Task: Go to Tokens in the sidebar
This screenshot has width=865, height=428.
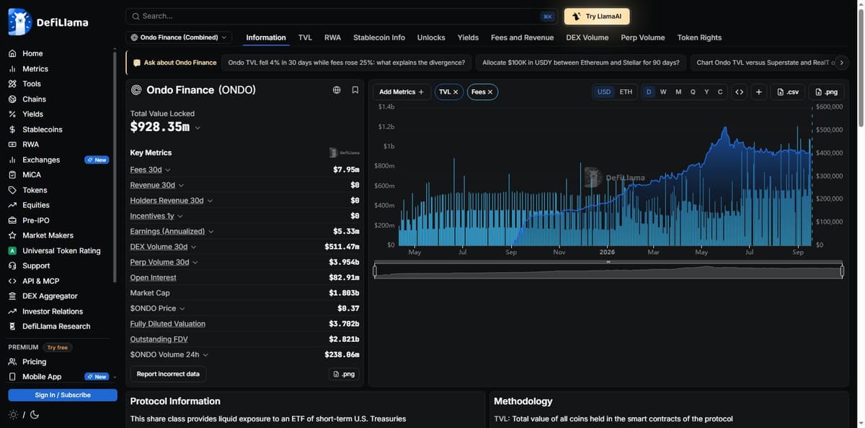Action: (x=35, y=190)
